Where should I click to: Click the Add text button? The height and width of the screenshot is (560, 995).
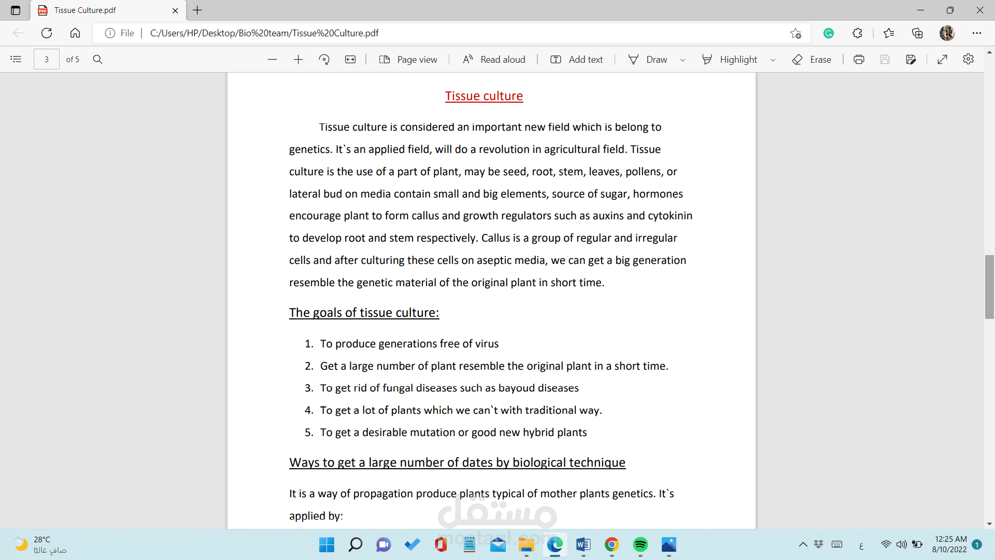pyautogui.click(x=576, y=60)
